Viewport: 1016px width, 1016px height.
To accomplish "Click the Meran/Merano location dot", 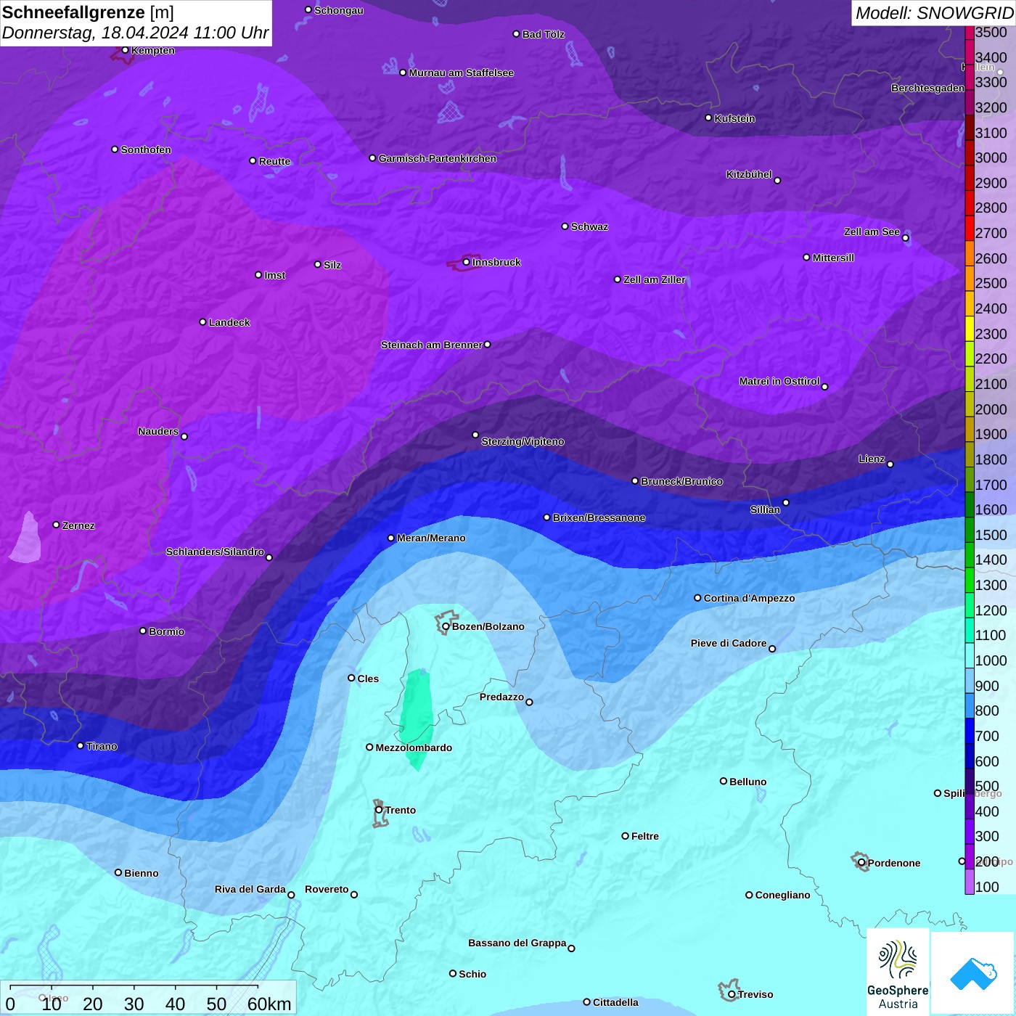I will 390,538.
